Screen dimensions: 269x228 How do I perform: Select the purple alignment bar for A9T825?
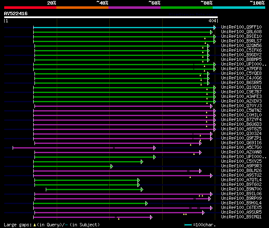click(124, 130)
